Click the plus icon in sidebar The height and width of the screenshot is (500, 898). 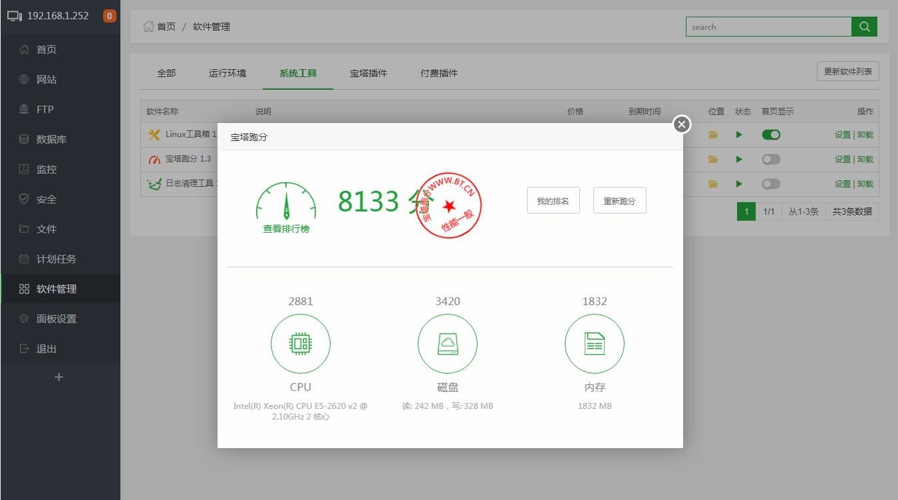coord(59,377)
